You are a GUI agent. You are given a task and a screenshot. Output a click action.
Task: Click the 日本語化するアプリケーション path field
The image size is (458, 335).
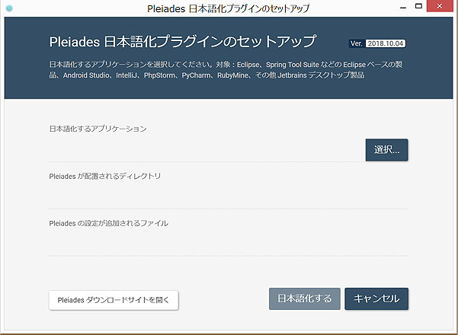pyautogui.click(x=206, y=152)
